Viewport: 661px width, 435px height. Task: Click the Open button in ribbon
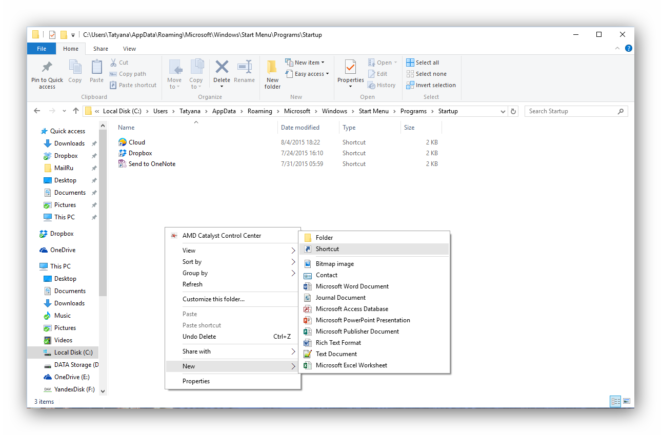pos(383,63)
